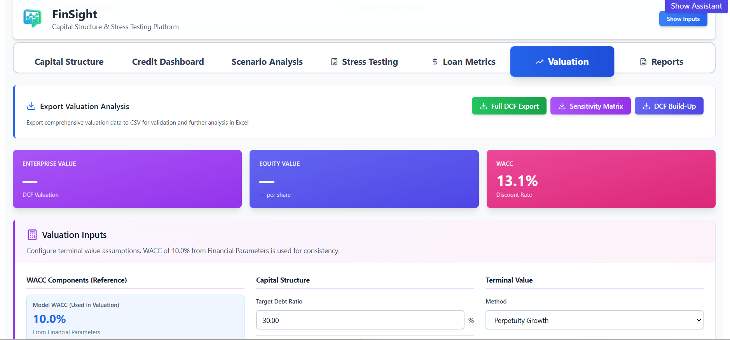The image size is (730, 340).
Task: Click the building icon on Stress Testing tab
Action: (334, 62)
